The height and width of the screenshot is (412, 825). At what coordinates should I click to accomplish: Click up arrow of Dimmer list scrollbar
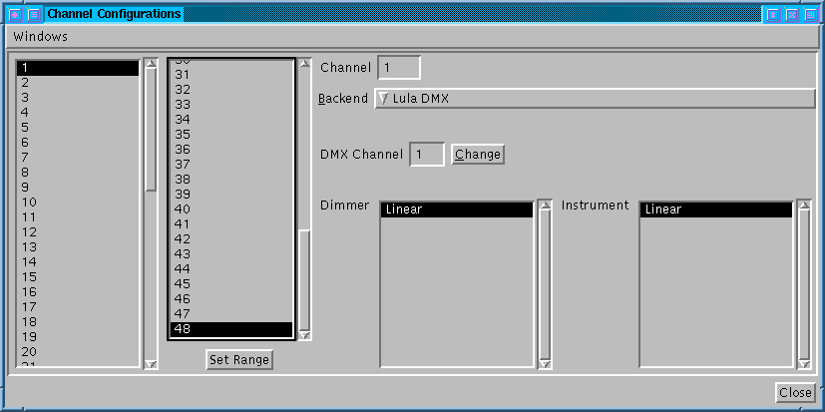pyautogui.click(x=545, y=206)
